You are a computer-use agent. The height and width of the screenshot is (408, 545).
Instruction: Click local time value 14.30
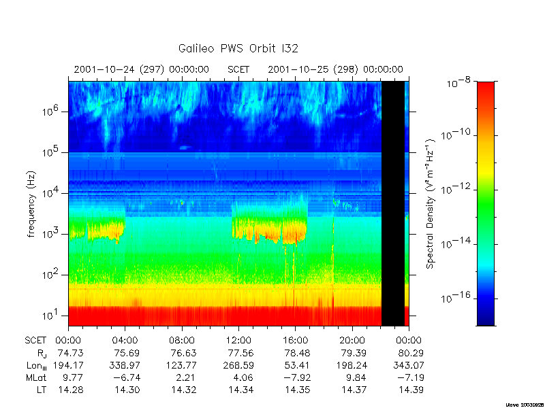pos(127,390)
